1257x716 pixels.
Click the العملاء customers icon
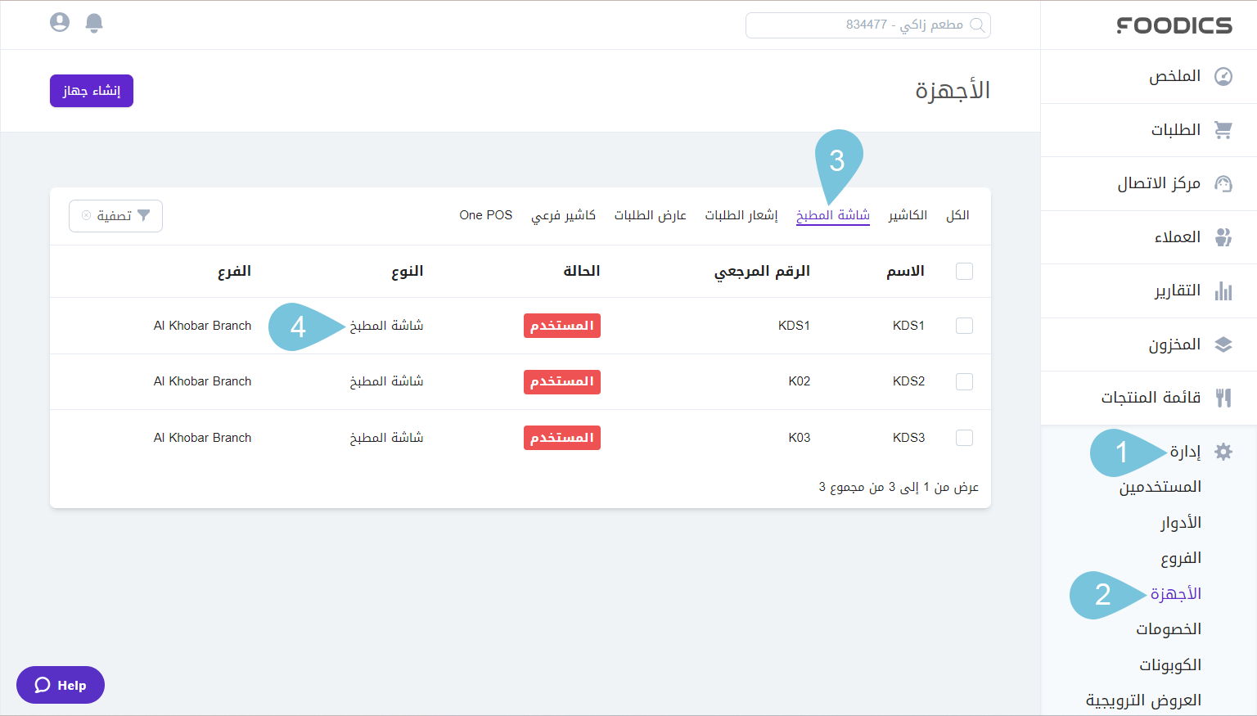pyautogui.click(x=1223, y=236)
